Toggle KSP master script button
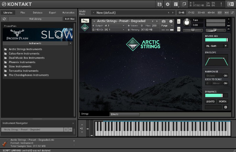 point(220,13)
